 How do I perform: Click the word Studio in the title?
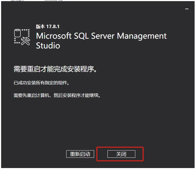click(48, 45)
